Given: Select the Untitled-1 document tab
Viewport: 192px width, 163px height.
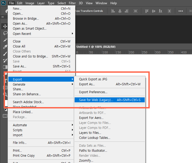Looking at the screenshot, I should point(96,47).
